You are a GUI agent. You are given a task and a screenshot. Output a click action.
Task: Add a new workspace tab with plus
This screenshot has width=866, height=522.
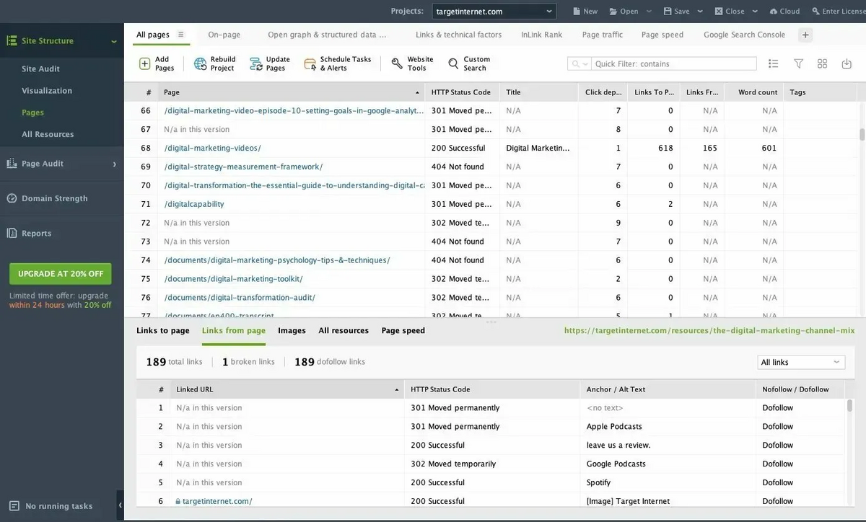[805, 35]
